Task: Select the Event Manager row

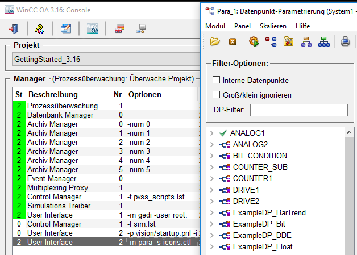Action: [52, 178]
